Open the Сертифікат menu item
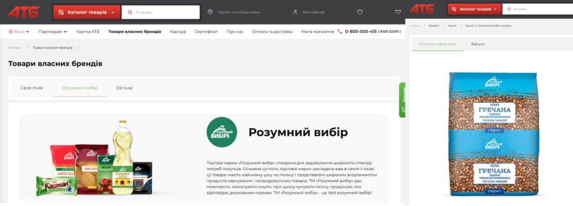The width and height of the screenshot is (573, 206). (206, 32)
